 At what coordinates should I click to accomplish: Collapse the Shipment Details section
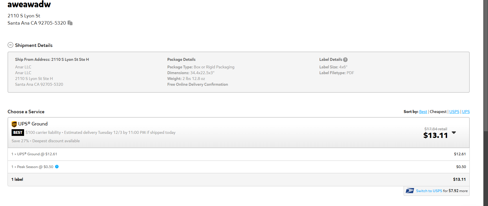click(10, 45)
